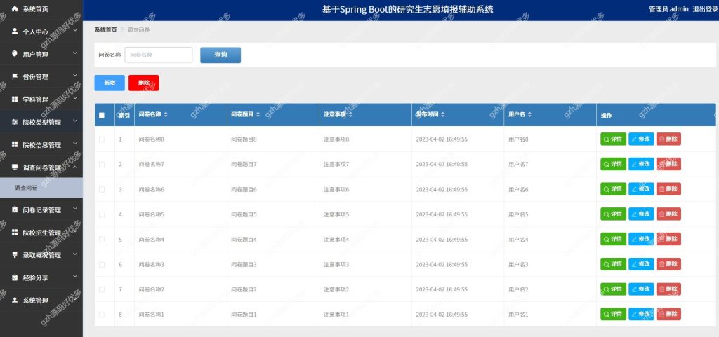The height and width of the screenshot is (337, 719).
Task: Click the location pin icon beside 用户管理
Action: coord(15,54)
